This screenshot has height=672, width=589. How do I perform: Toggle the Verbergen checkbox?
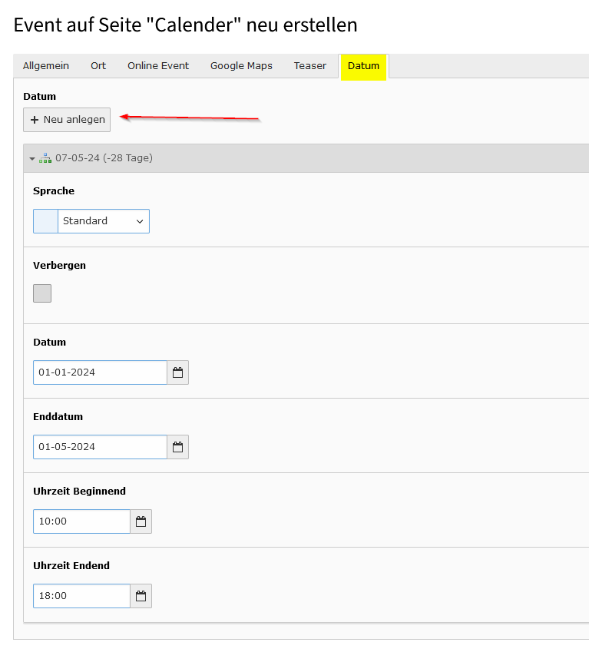[42, 293]
